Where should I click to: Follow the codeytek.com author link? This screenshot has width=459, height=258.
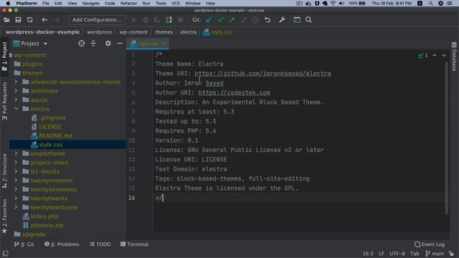(x=235, y=92)
